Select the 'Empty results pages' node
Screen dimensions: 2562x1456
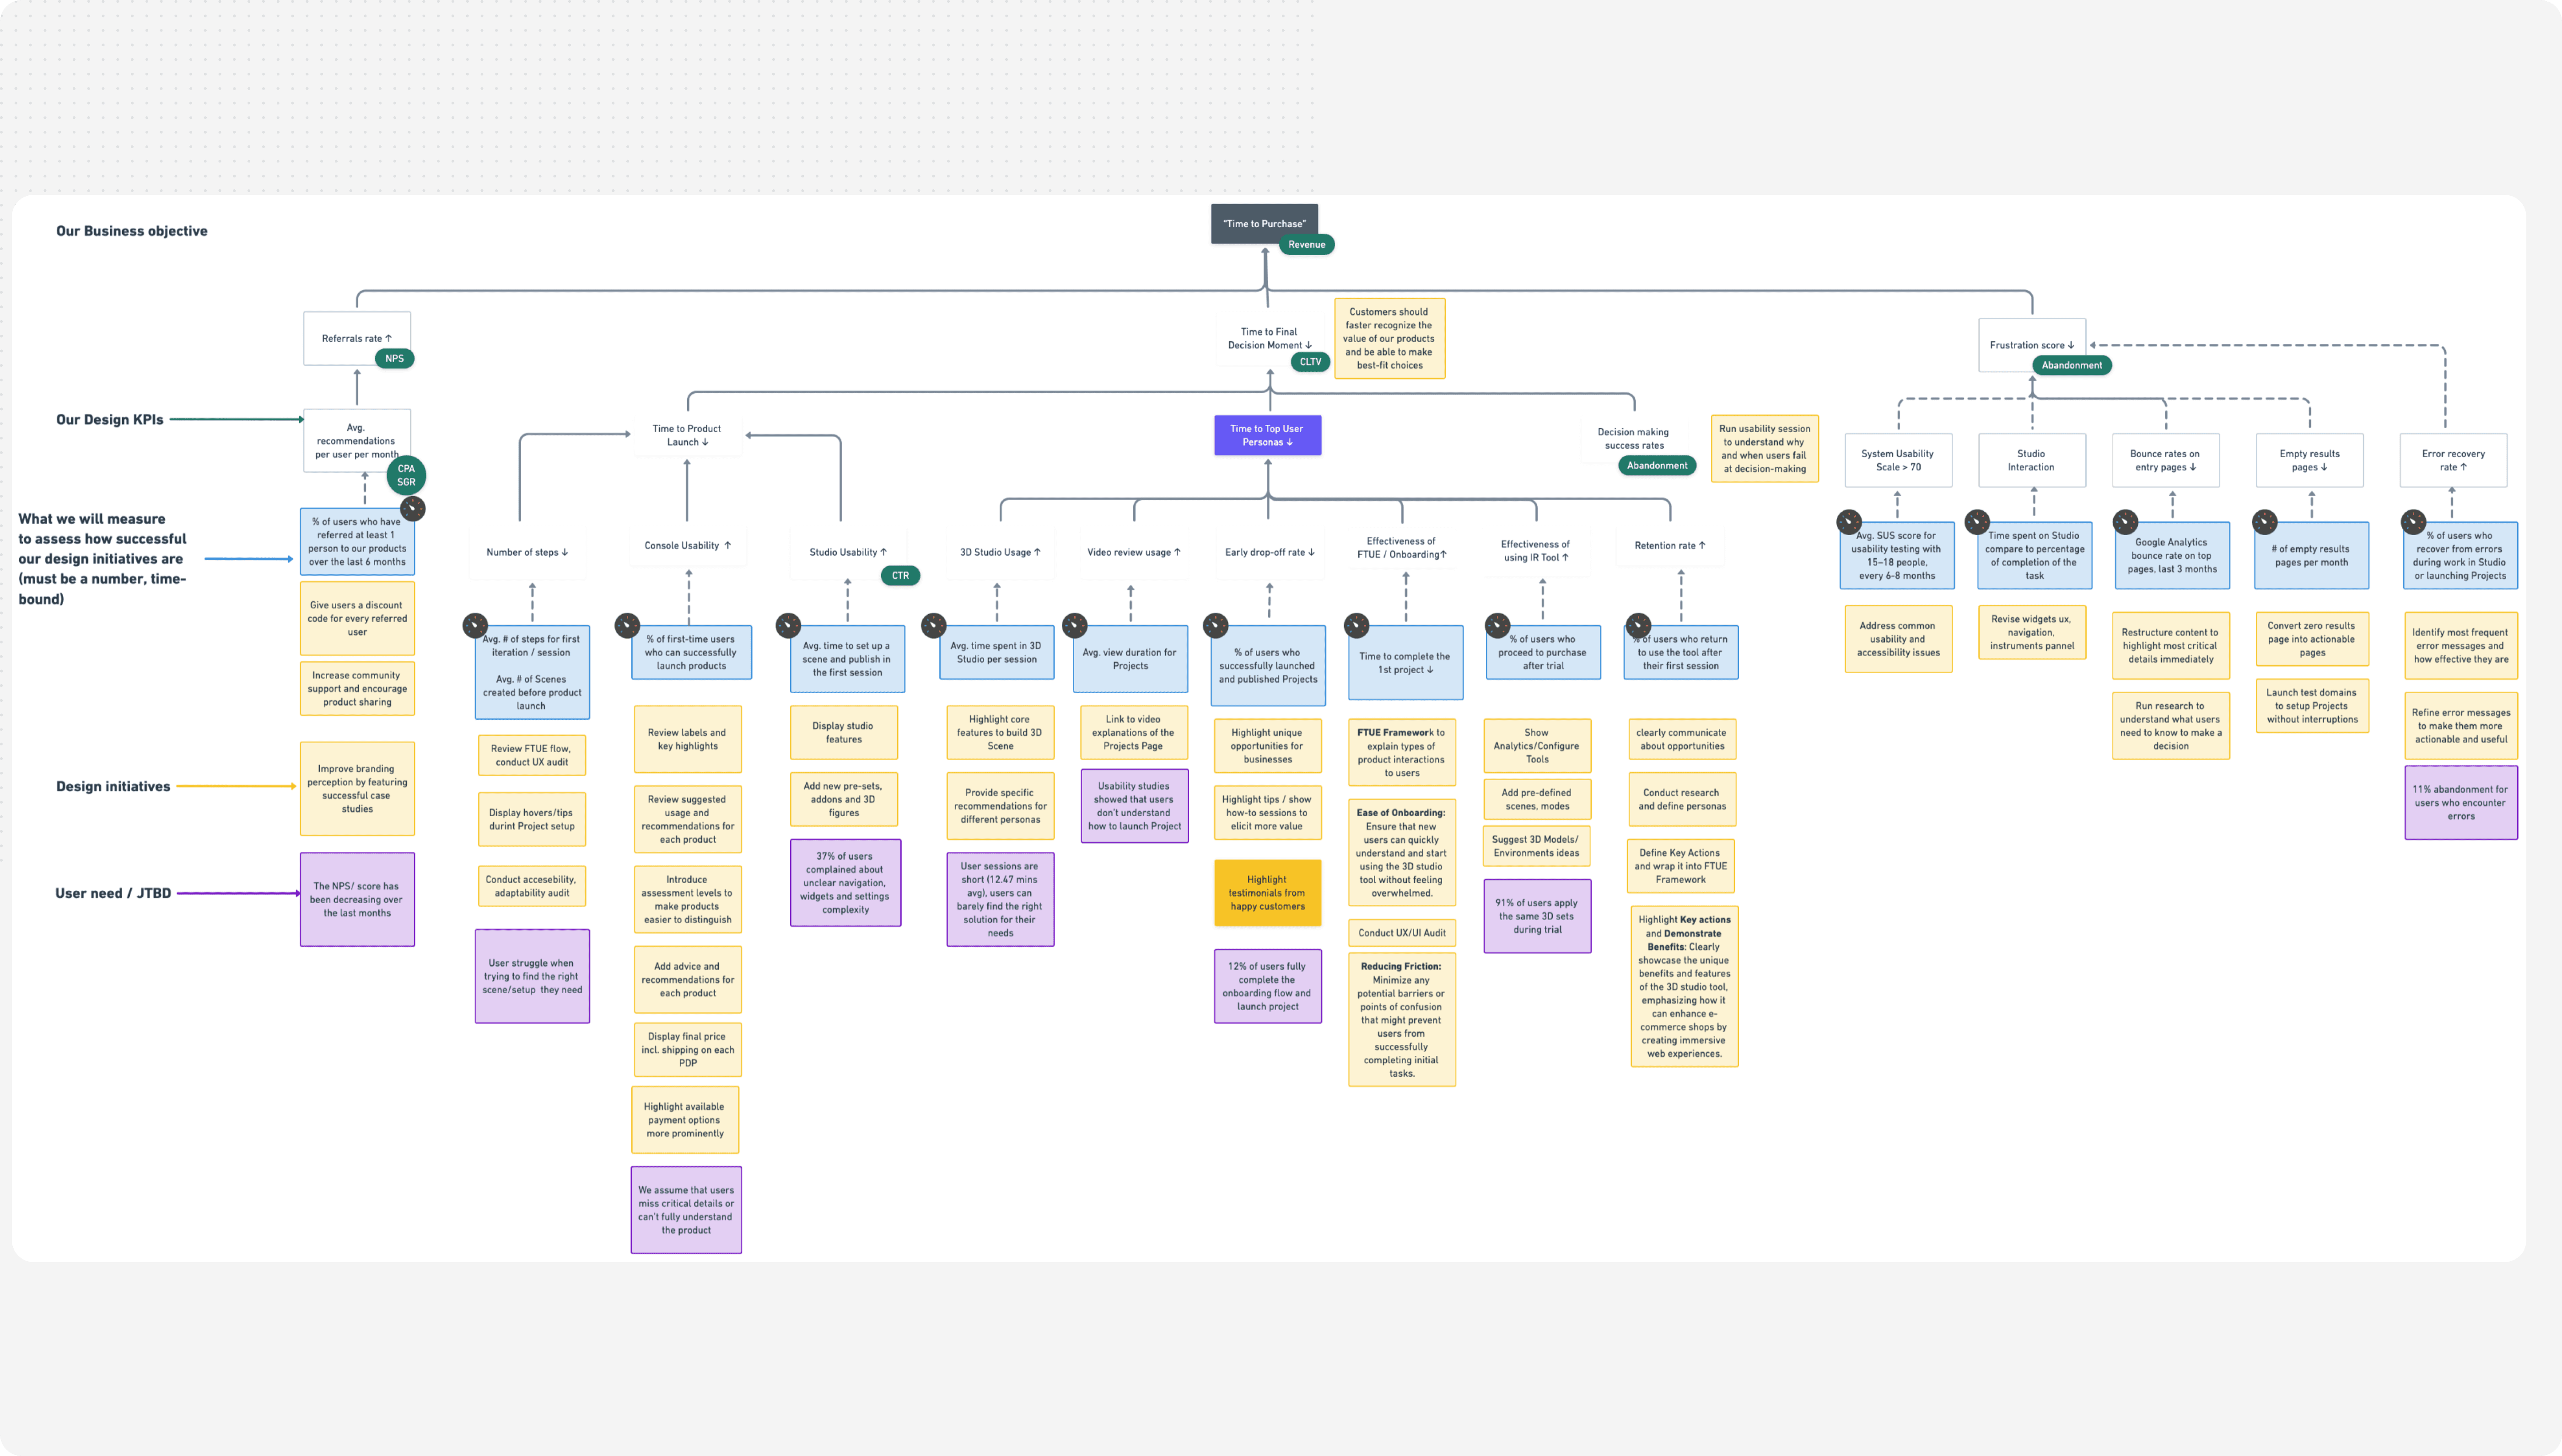(x=2310, y=460)
